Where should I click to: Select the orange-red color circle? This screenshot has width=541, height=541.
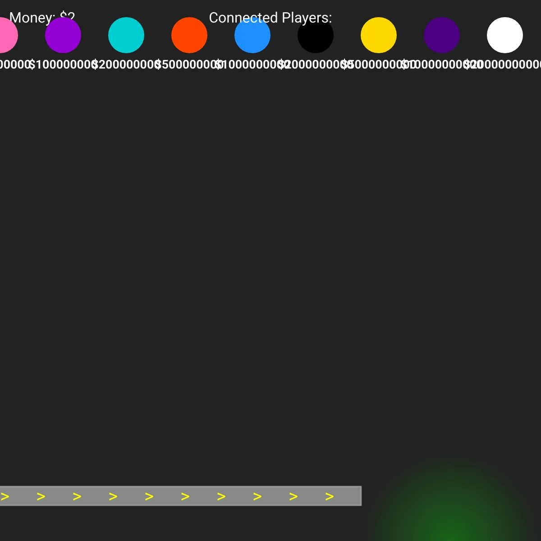189,35
